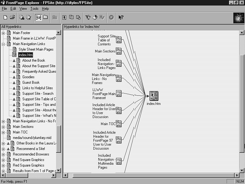
Task: Open the View menu
Action: [x=23, y=9]
